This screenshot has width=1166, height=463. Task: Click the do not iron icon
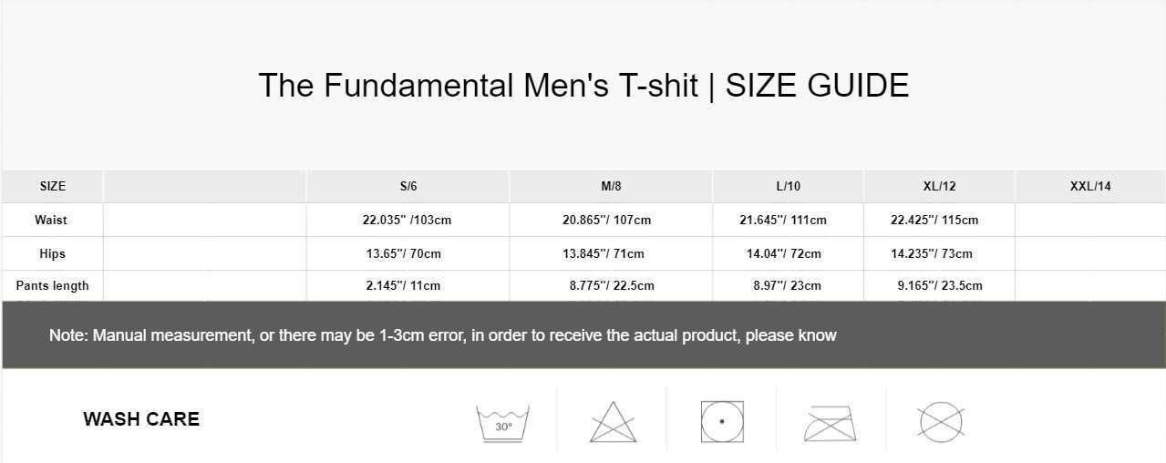coord(831,424)
